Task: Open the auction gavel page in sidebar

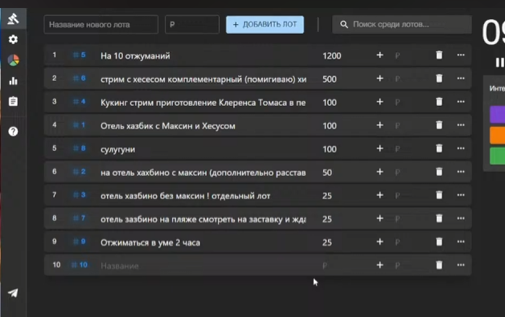Action: click(13, 19)
